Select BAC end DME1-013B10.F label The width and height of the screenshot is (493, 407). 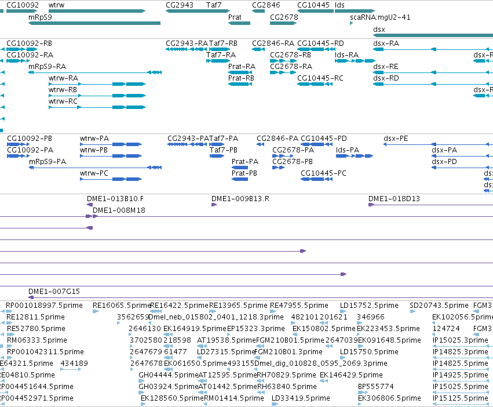coord(115,199)
